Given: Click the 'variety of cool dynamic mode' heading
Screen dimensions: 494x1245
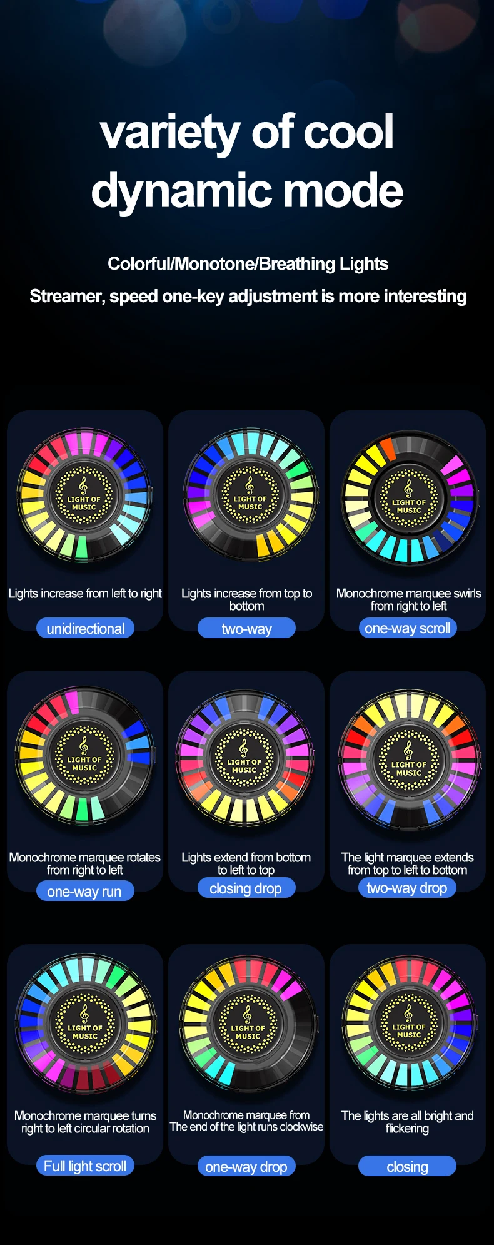Looking at the screenshot, I should (x=247, y=161).
